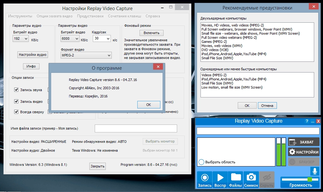Screen dimensions: 323x192
Task: Toggle Запись видео checkbox
Action: tap(16, 101)
